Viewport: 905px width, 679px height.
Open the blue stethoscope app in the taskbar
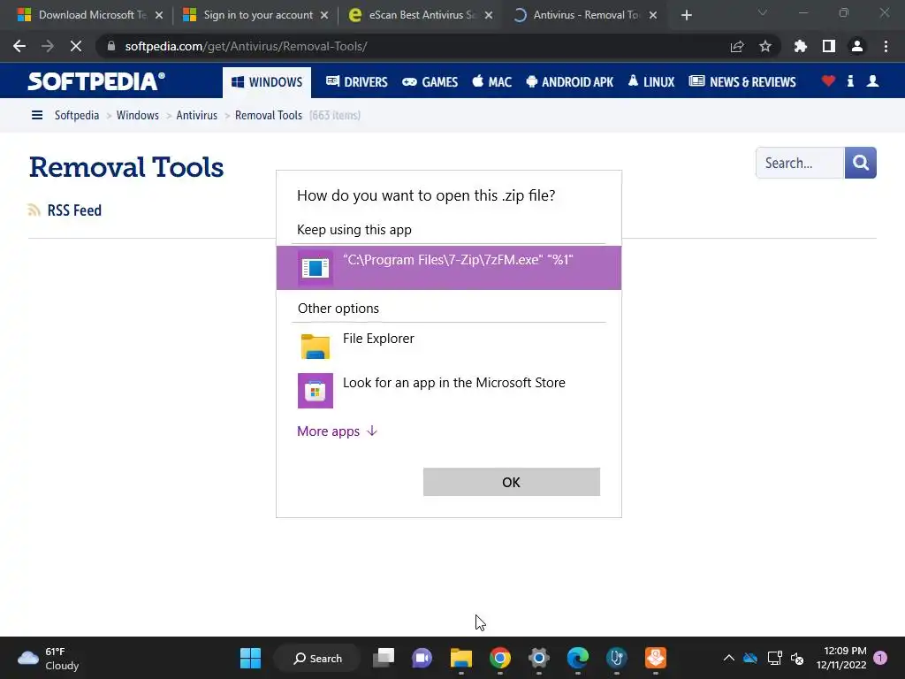(x=616, y=658)
